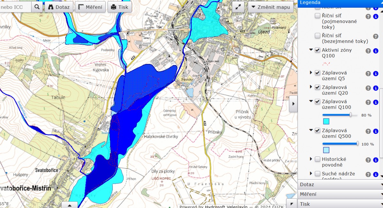This screenshot has height=208, width=383.
Task: Click the magnifier search icon
Action: point(37,7)
